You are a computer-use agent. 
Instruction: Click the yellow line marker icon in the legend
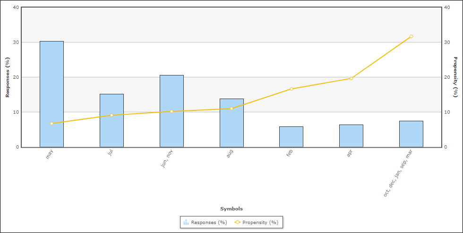coord(237,222)
